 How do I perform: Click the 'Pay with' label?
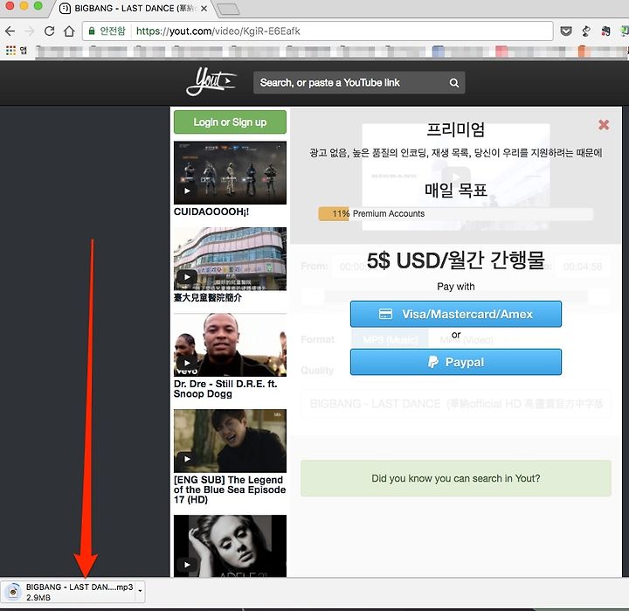point(456,287)
